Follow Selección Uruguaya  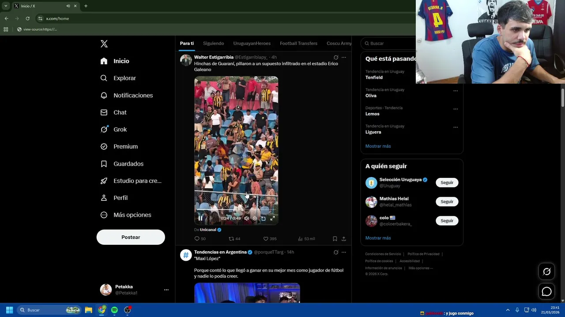pos(447,182)
